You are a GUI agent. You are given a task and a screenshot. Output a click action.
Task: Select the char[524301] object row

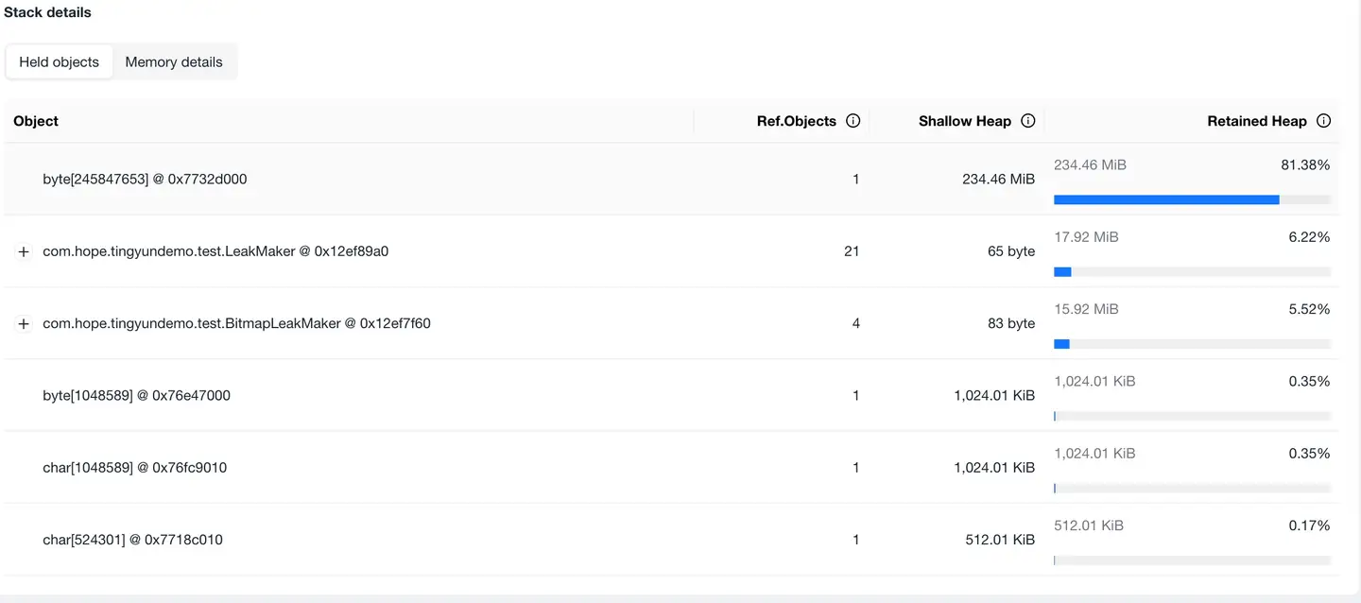132,540
